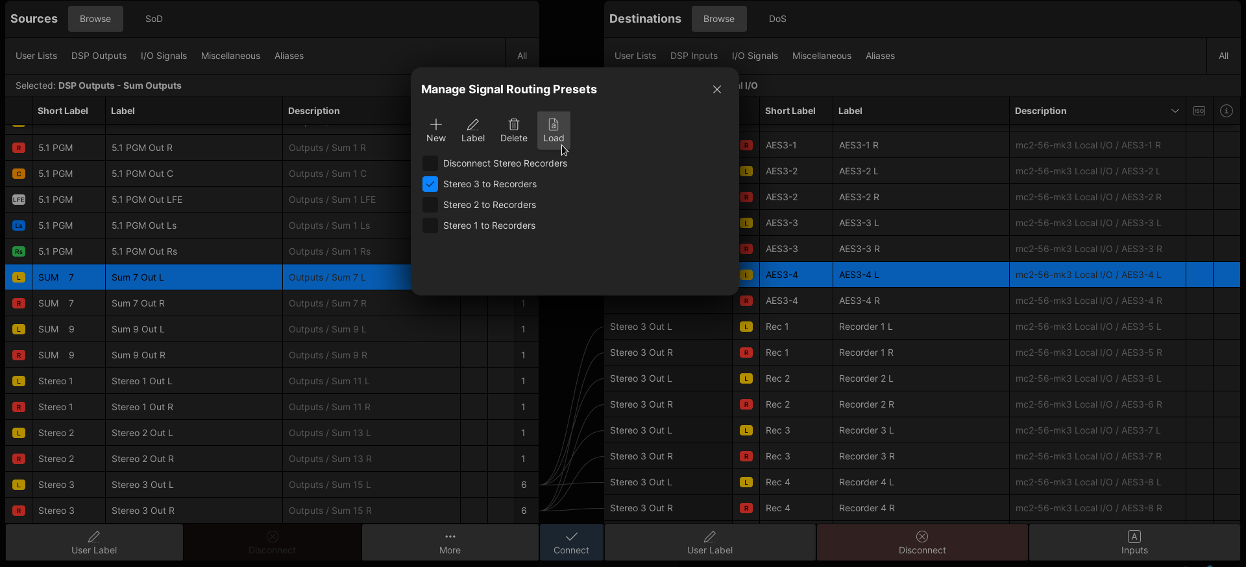Click User Label button under Sources
The image size is (1246, 567).
click(94, 542)
